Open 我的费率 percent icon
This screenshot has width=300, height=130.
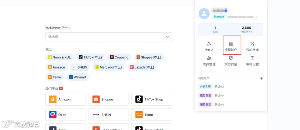pyautogui.click(x=253, y=44)
